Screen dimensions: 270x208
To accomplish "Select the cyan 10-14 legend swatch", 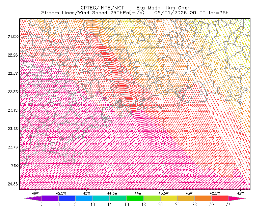I will [101, 198].
